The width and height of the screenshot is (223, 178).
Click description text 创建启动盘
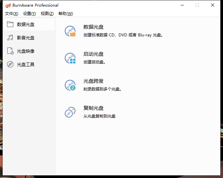click(x=94, y=62)
